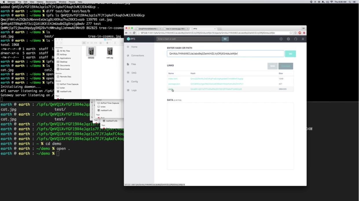Click the info icon in IPFS header
359x201 pixels.
tap(288, 39)
